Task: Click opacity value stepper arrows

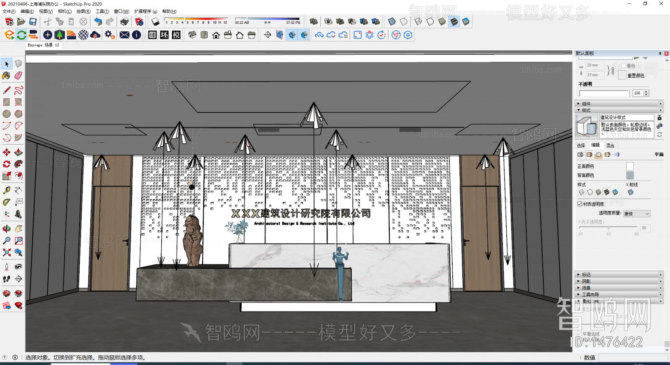Action: [646, 93]
